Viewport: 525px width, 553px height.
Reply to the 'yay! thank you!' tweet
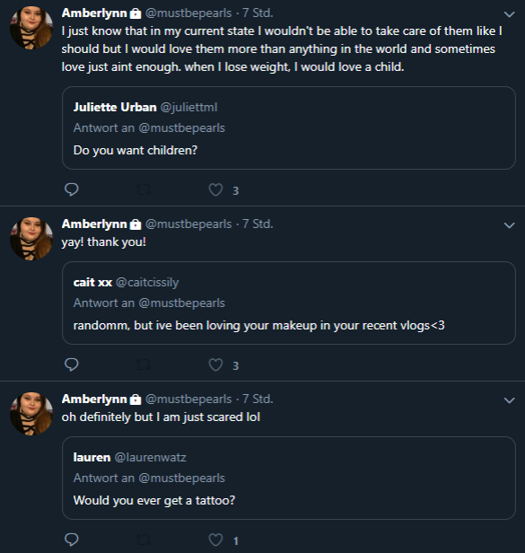click(72, 364)
